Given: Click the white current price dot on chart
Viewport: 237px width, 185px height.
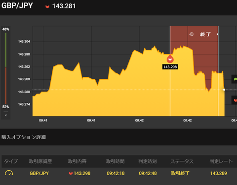Looking at the screenshot, I should 224,90.
